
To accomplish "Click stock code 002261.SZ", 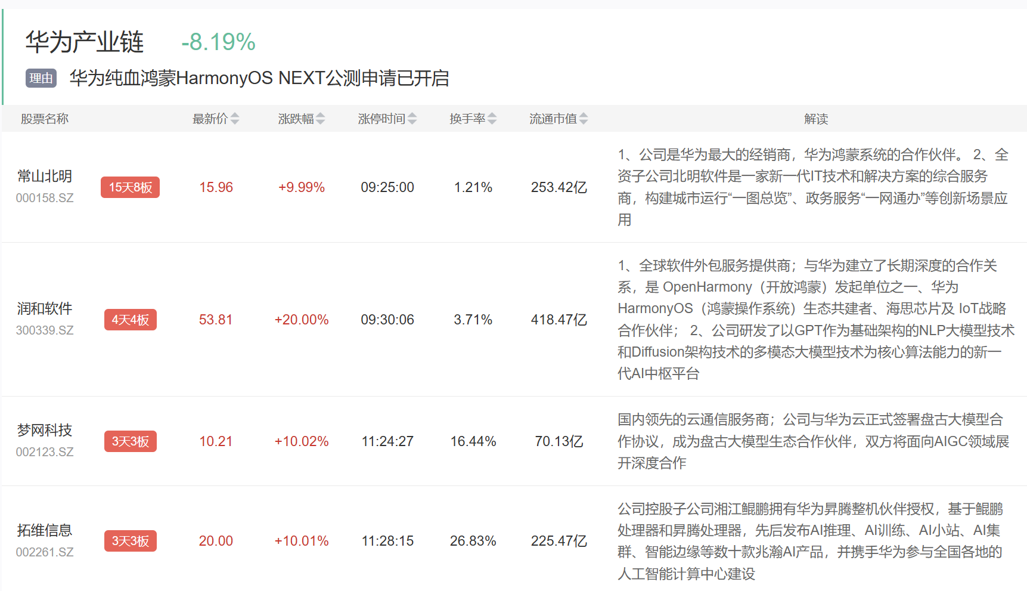I will click(45, 552).
